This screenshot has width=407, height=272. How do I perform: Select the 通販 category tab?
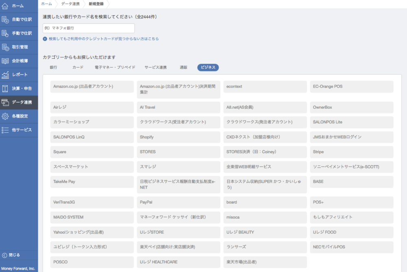184,67
